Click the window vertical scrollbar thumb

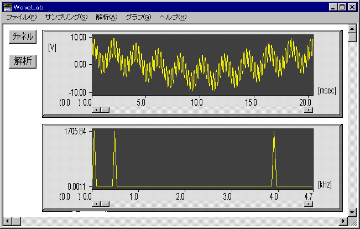(x=352, y=38)
